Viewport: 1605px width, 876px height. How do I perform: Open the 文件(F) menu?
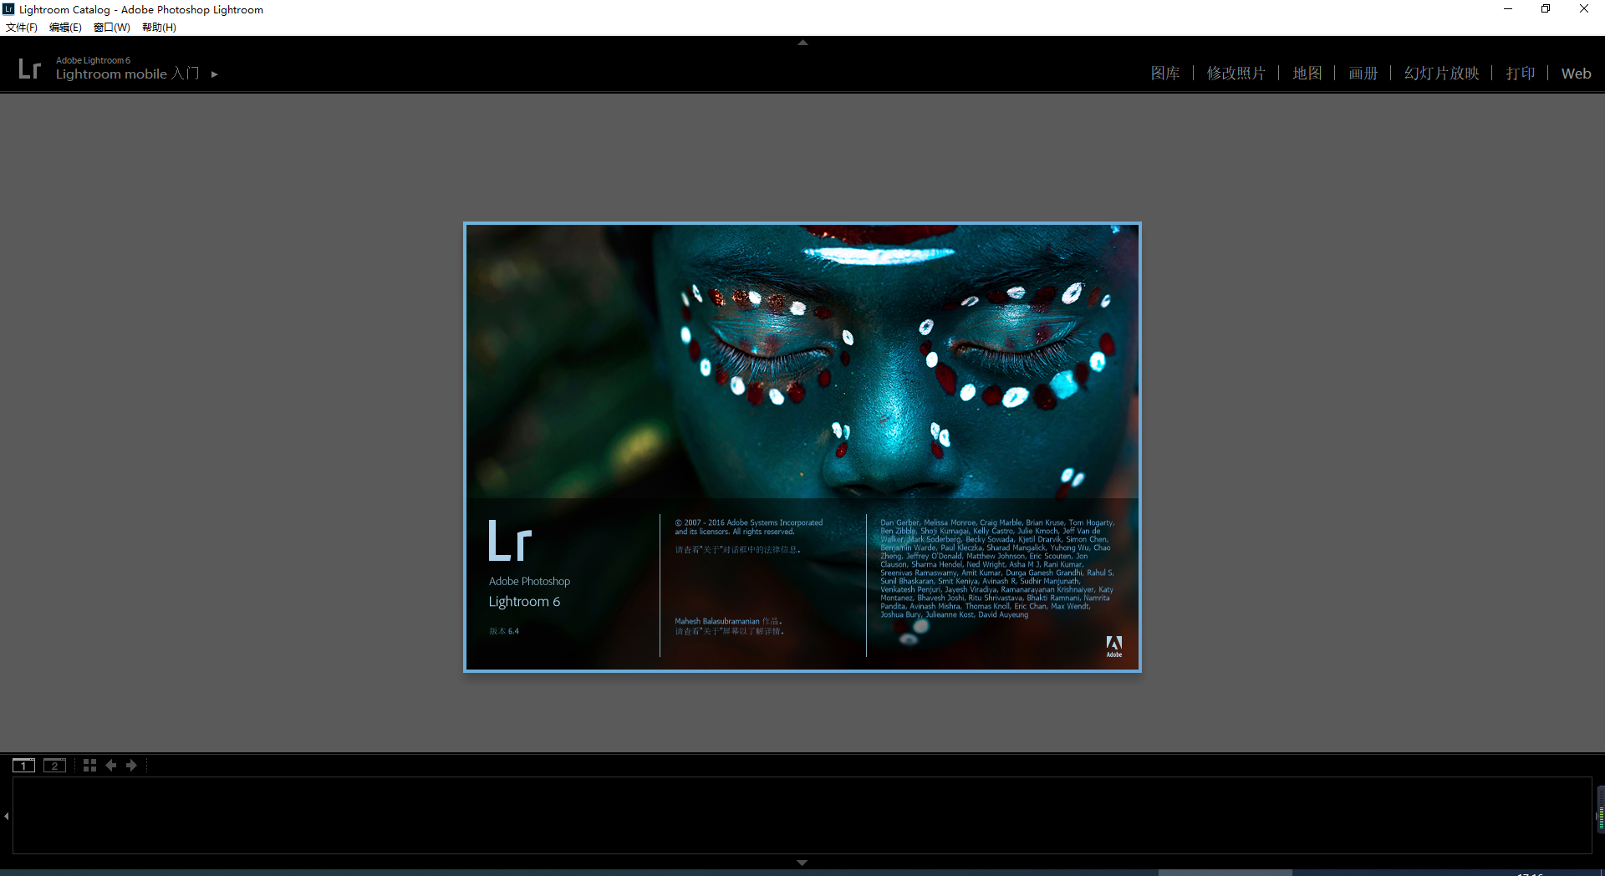pos(22,28)
